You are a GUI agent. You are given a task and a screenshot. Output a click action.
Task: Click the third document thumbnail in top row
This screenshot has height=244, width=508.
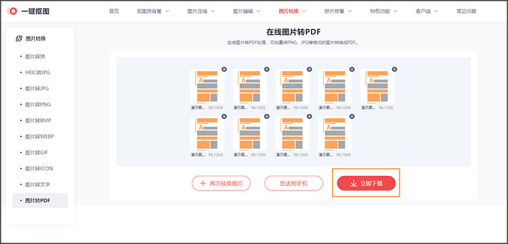[293, 86]
